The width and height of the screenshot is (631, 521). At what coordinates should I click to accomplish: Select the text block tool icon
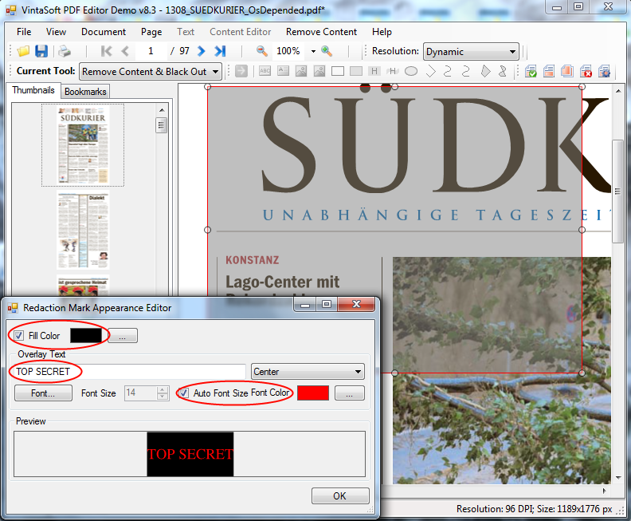tap(284, 71)
